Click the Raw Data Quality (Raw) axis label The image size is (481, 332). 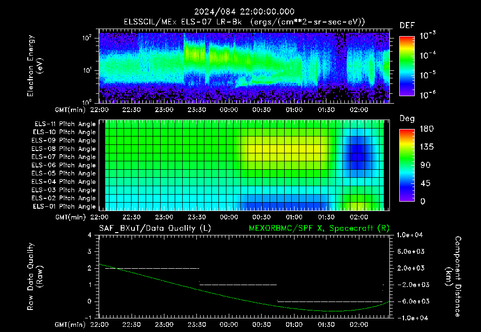coord(35,277)
